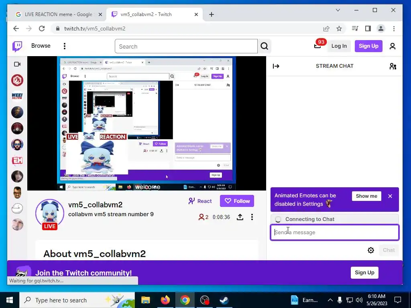Viewport: 411px width, 308px height.
Task: Open Firefox from taskbar
Action: point(165,300)
